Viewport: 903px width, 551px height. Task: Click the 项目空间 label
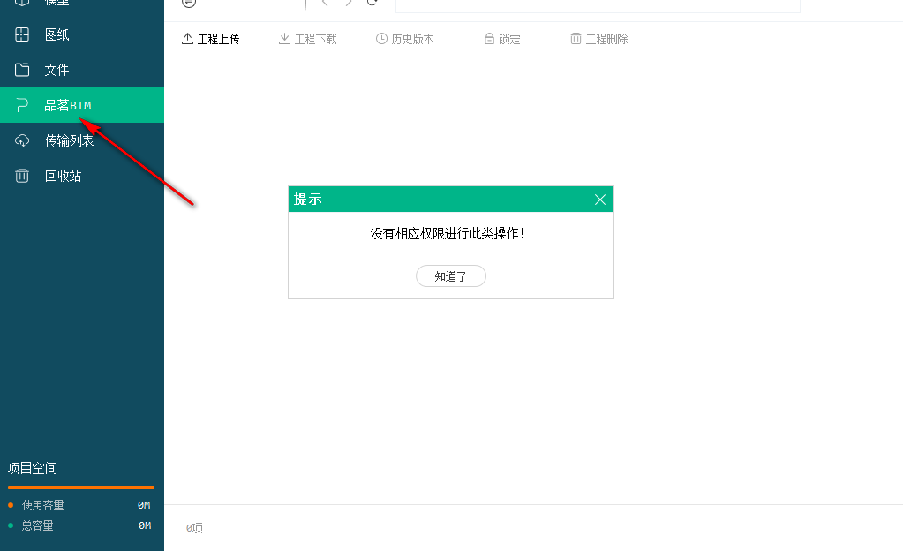coord(33,468)
